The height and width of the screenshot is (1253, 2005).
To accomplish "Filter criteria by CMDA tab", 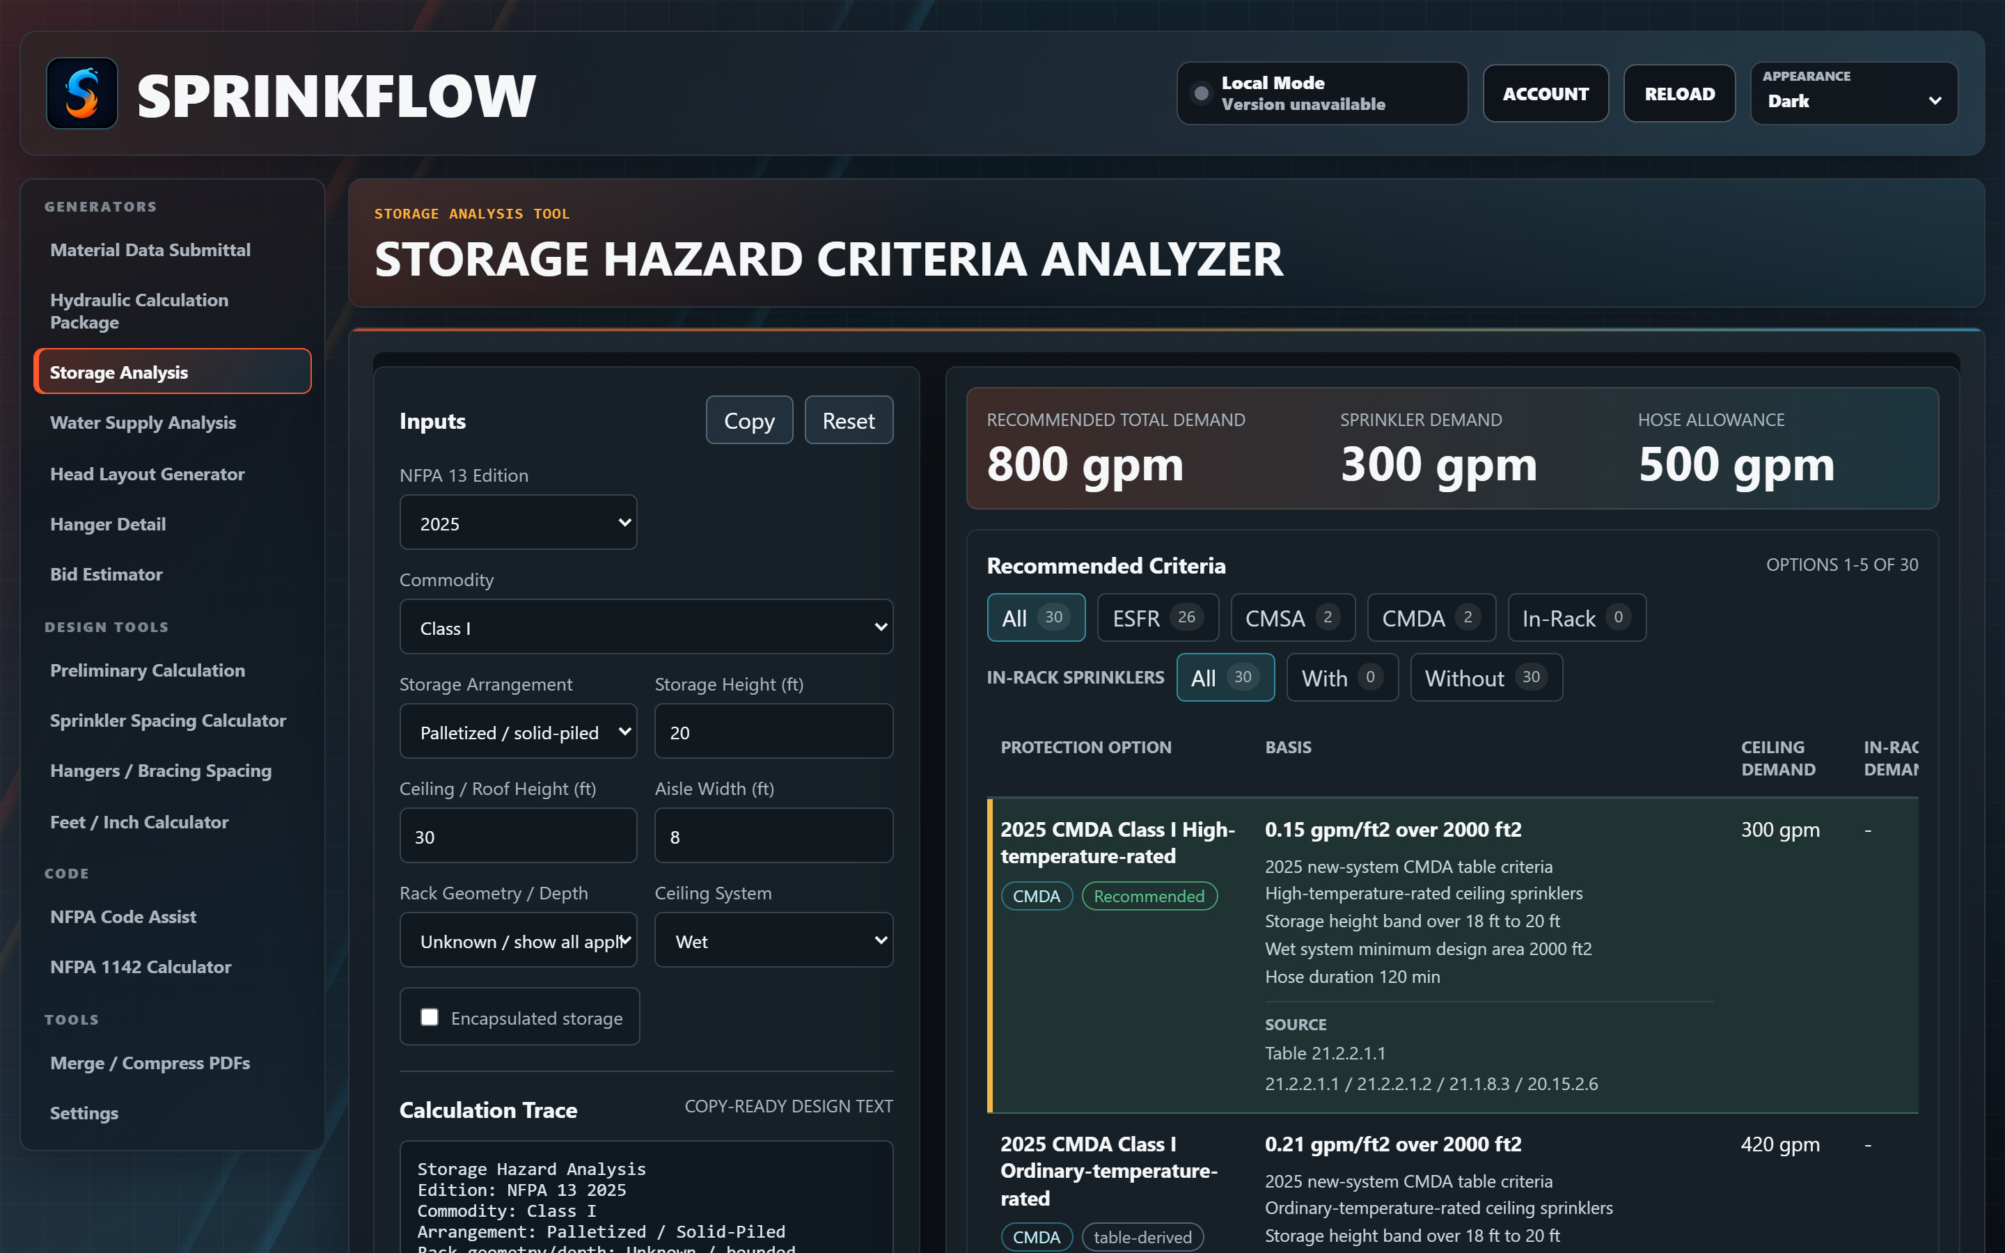I will click(x=1431, y=617).
